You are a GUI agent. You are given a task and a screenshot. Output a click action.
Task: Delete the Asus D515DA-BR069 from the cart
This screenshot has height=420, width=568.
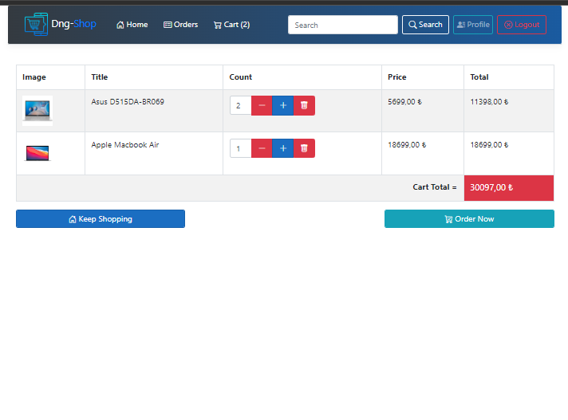(304, 105)
